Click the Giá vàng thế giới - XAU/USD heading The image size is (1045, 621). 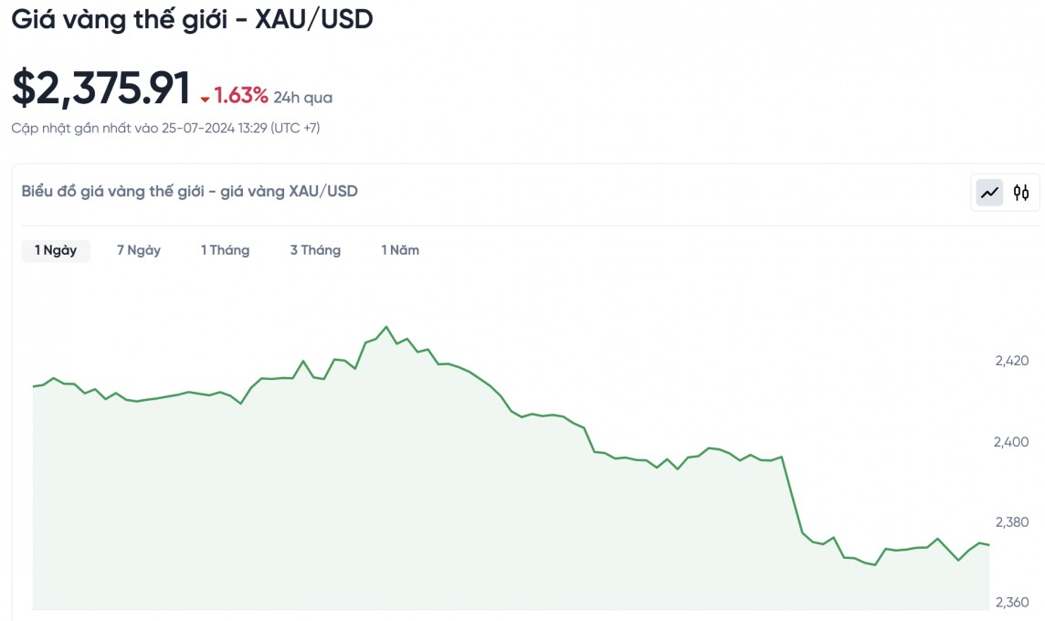192,19
